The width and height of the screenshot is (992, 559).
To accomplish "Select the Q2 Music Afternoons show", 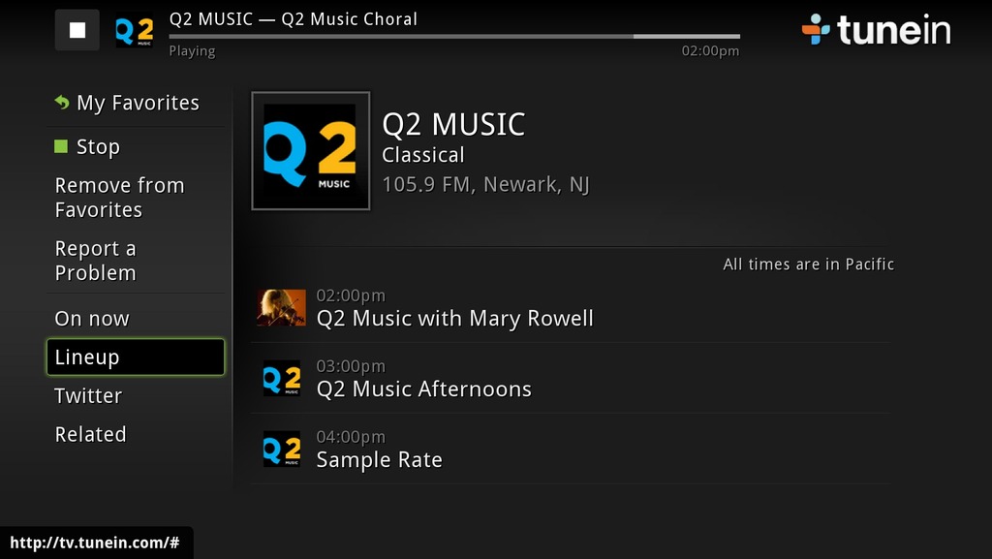I will click(x=570, y=378).
